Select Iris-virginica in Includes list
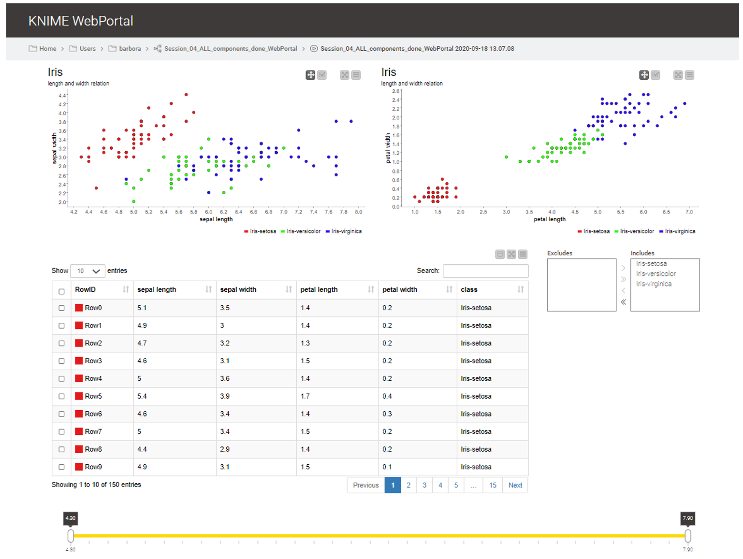The height and width of the screenshot is (559, 743). (654, 284)
